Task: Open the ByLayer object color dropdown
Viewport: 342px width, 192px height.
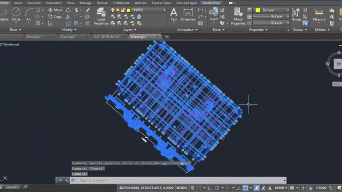Action: tap(287, 10)
